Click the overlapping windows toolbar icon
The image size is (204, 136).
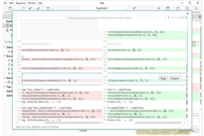187,8
